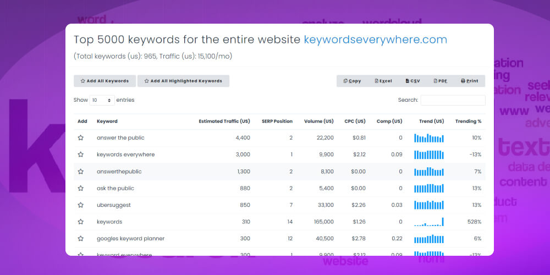Click trend chart for 'ask the public'
The width and height of the screenshot is (550, 275).
coord(429,188)
